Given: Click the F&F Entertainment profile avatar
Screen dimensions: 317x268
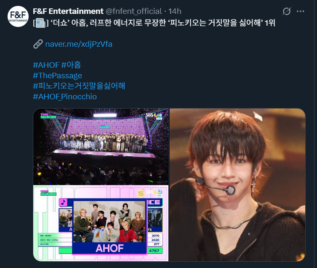Looking at the screenshot, I should click(x=18, y=16).
